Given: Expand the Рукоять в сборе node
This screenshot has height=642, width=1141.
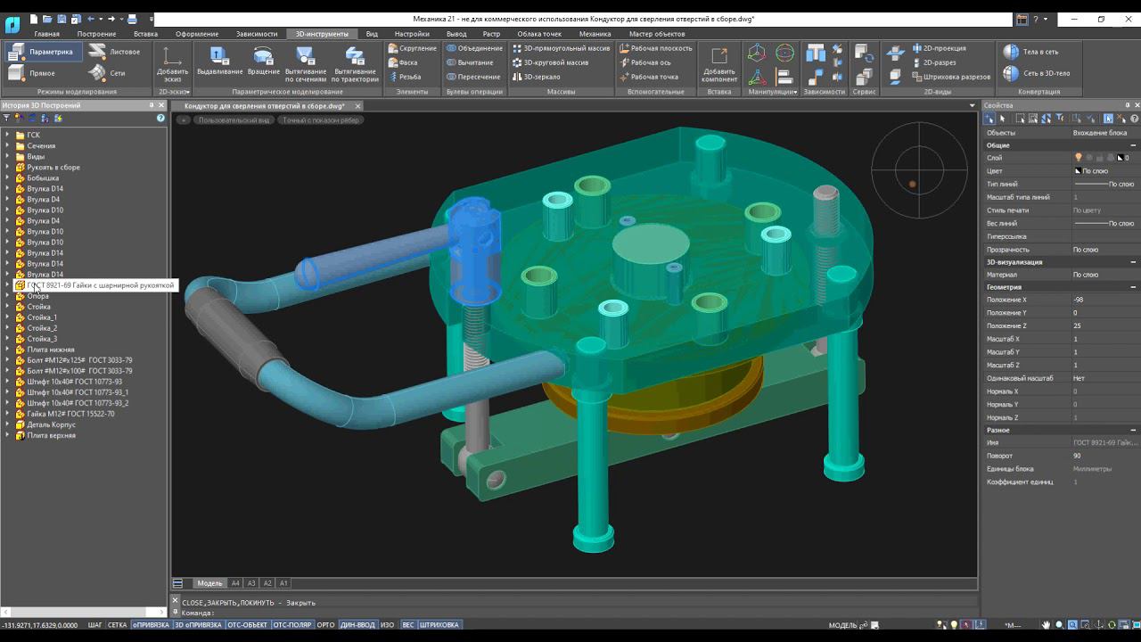Looking at the screenshot, I should (7, 168).
